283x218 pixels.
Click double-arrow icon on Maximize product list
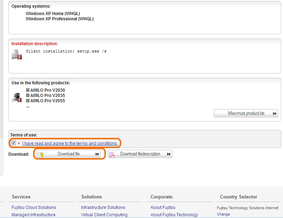(x=275, y=113)
